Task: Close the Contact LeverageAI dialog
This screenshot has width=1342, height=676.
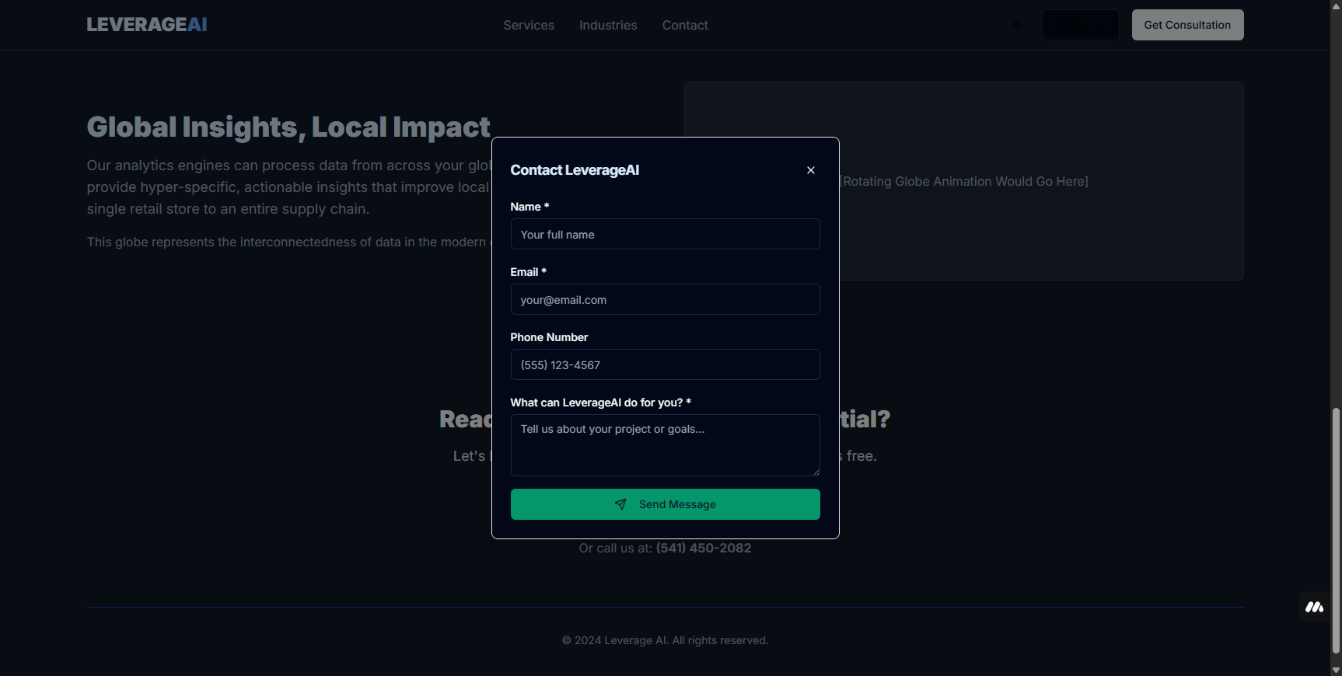Action: (x=810, y=170)
